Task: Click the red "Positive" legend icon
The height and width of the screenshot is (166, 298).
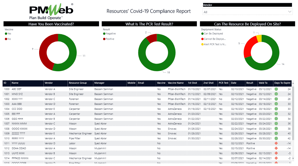Action: 104,38
